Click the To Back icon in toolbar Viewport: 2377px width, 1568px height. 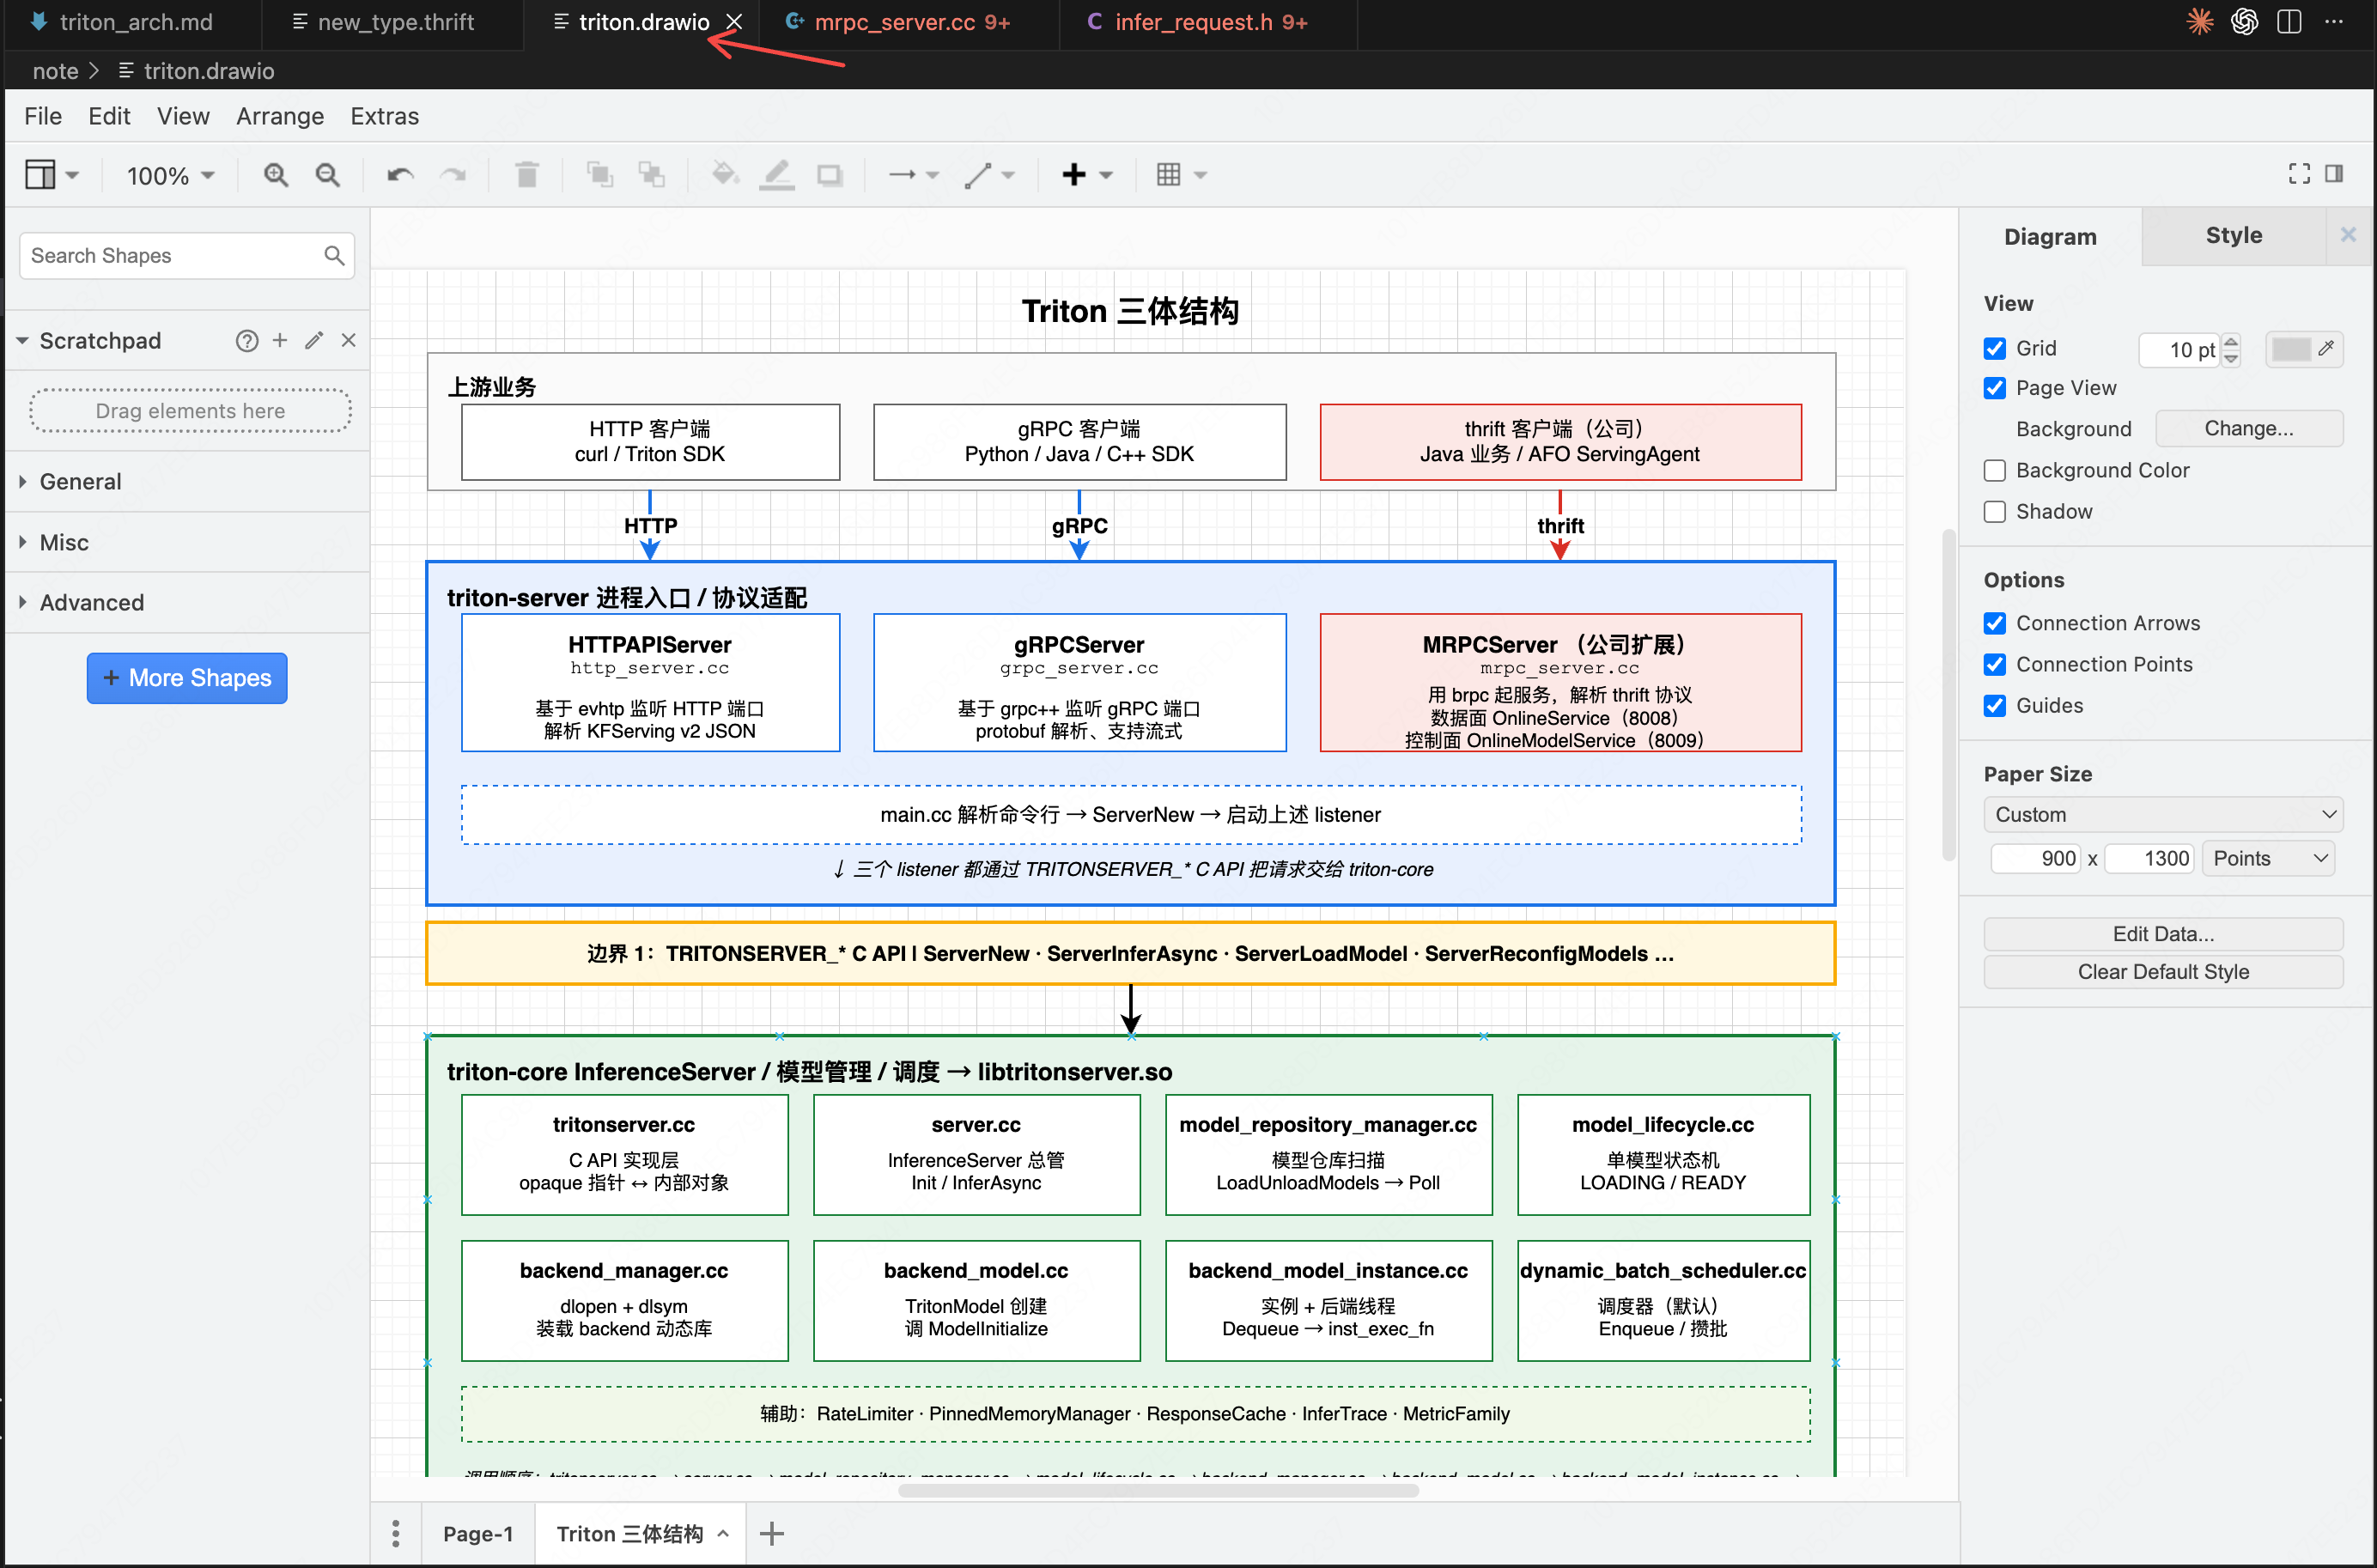point(652,175)
